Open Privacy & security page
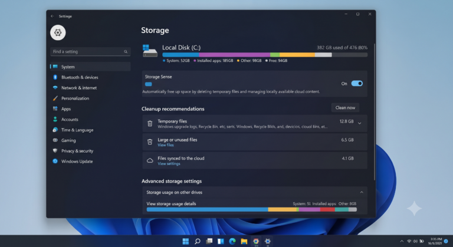This screenshot has width=453, height=247. click(x=90, y=151)
